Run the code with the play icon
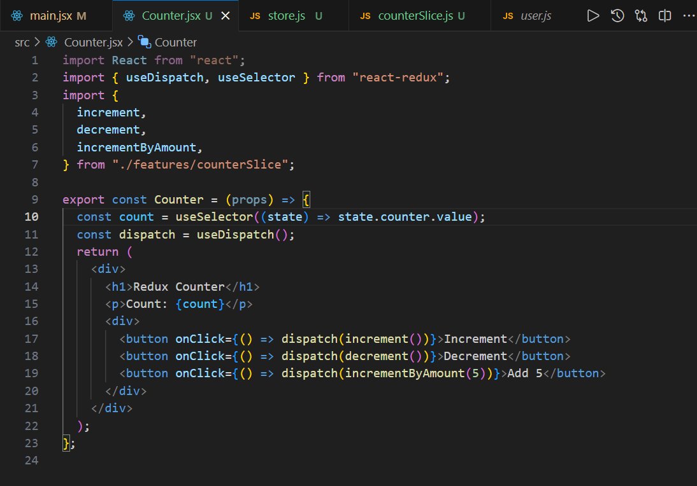Image resolution: width=697 pixels, height=486 pixels. point(593,16)
